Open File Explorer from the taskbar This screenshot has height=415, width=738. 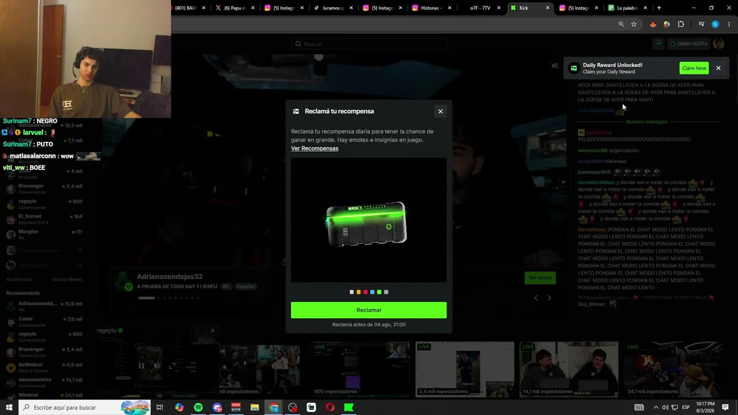[x=255, y=408]
